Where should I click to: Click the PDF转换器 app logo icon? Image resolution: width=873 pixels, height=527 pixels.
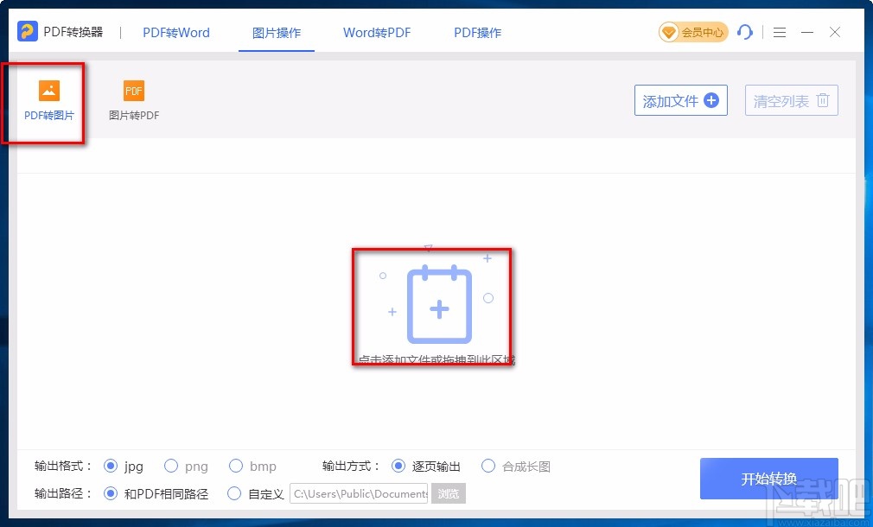coord(27,31)
